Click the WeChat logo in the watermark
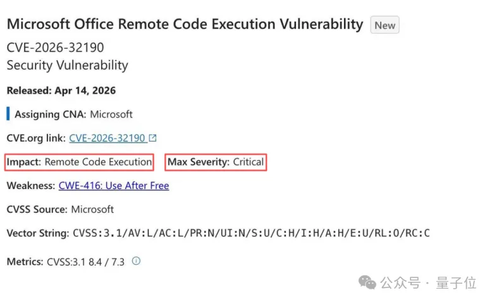The width and height of the screenshot is (492, 302). pos(367,282)
